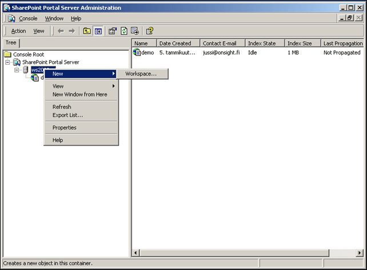The image size is (367, 270).
Task: Toggle the Show/Hide Console Tree icon
Action: click(x=98, y=31)
